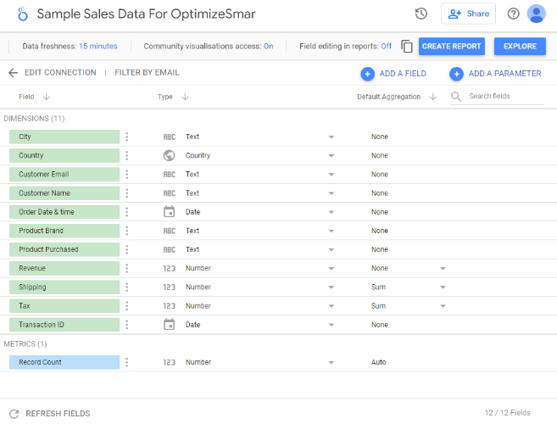Click the Looker Studio logo icon
The width and height of the screenshot is (557, 424).
22,14
